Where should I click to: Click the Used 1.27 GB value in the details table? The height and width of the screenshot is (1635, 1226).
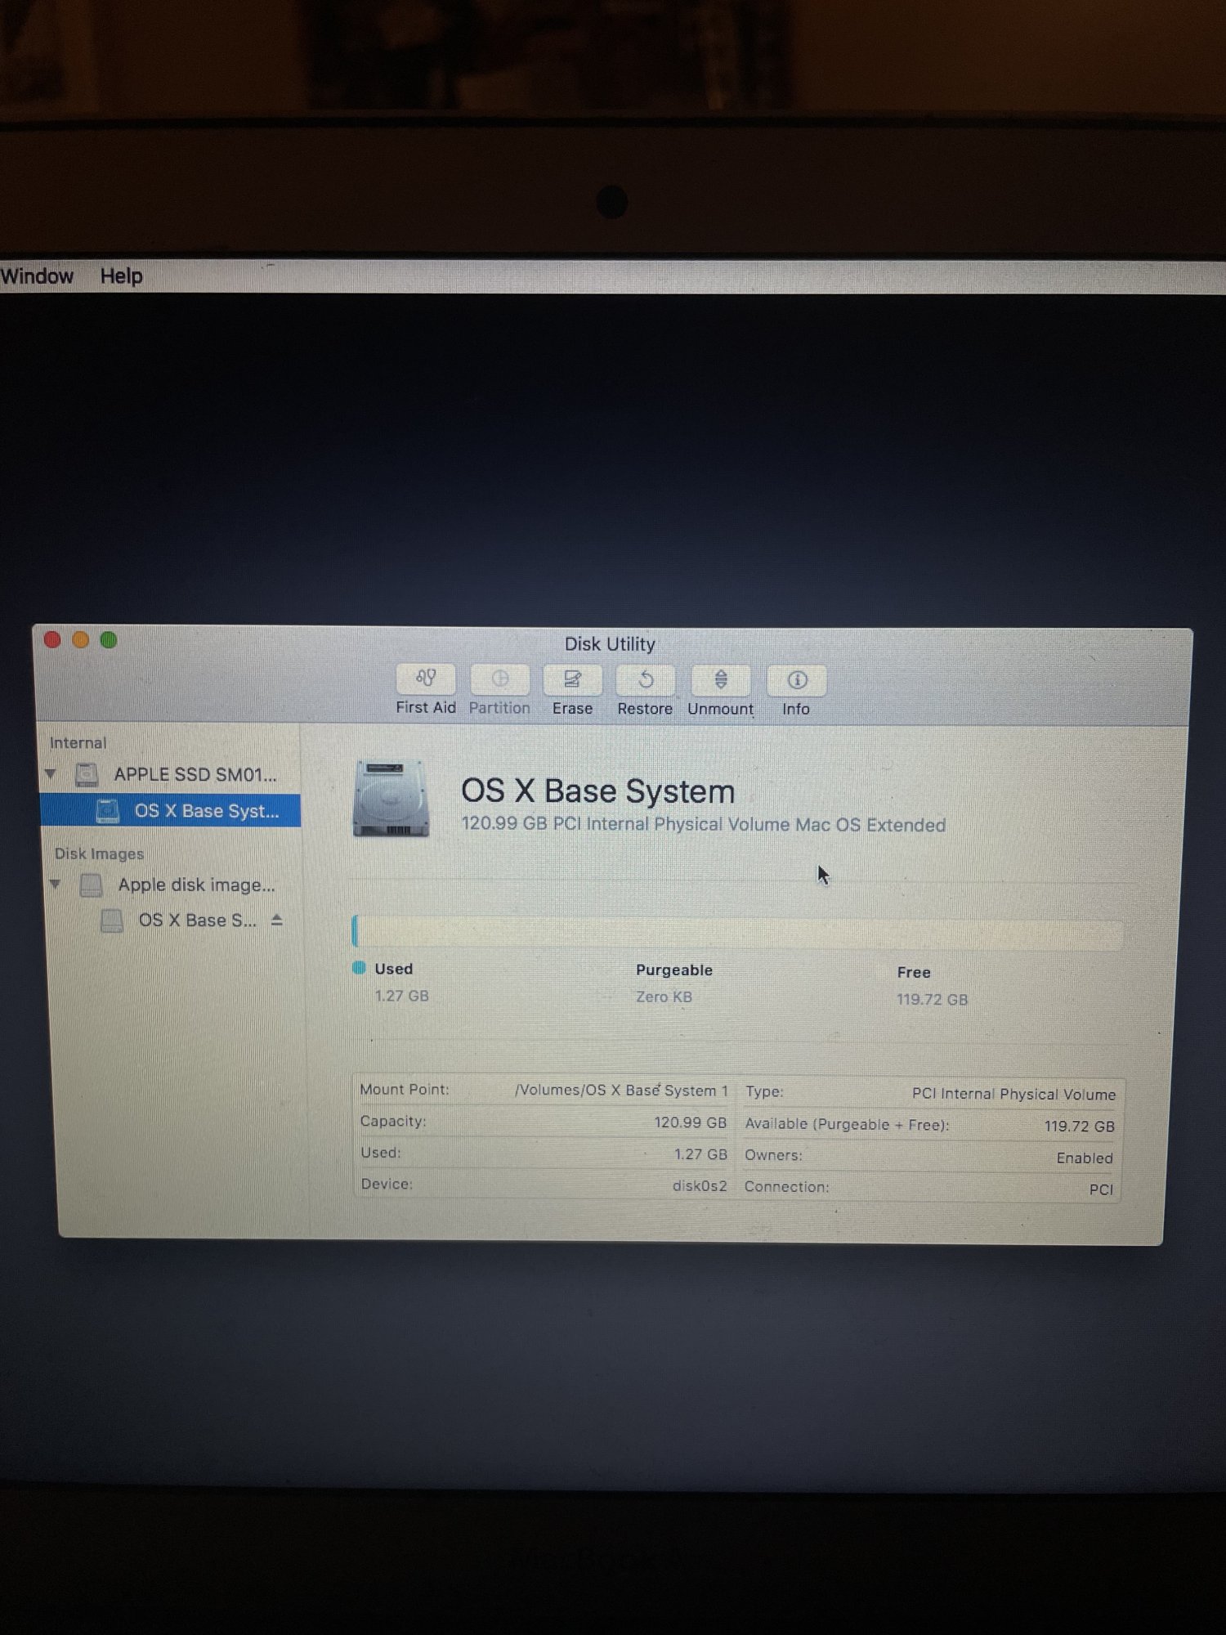pos(700,1154)
